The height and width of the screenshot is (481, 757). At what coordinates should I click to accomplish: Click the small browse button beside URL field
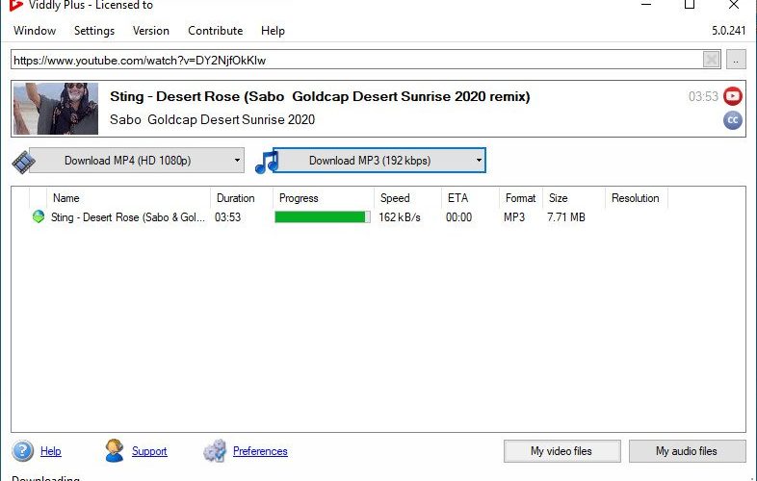pyautogui.click(x=736, y=60)
